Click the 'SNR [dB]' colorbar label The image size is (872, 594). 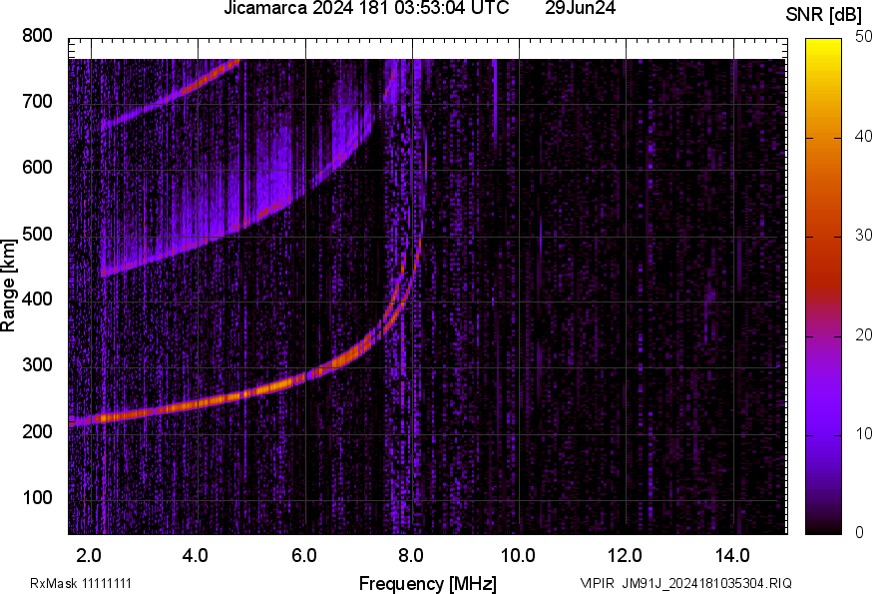824,15
